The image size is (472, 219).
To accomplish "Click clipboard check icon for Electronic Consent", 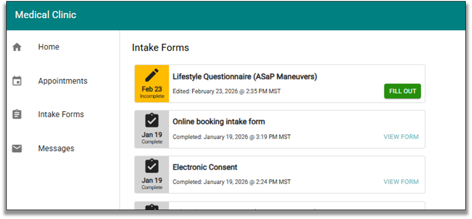I will (x=152, y=166).
